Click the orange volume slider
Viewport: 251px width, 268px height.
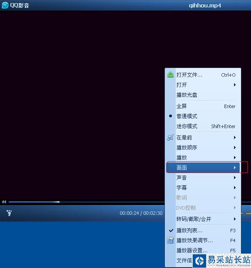[x=248, y=213]
